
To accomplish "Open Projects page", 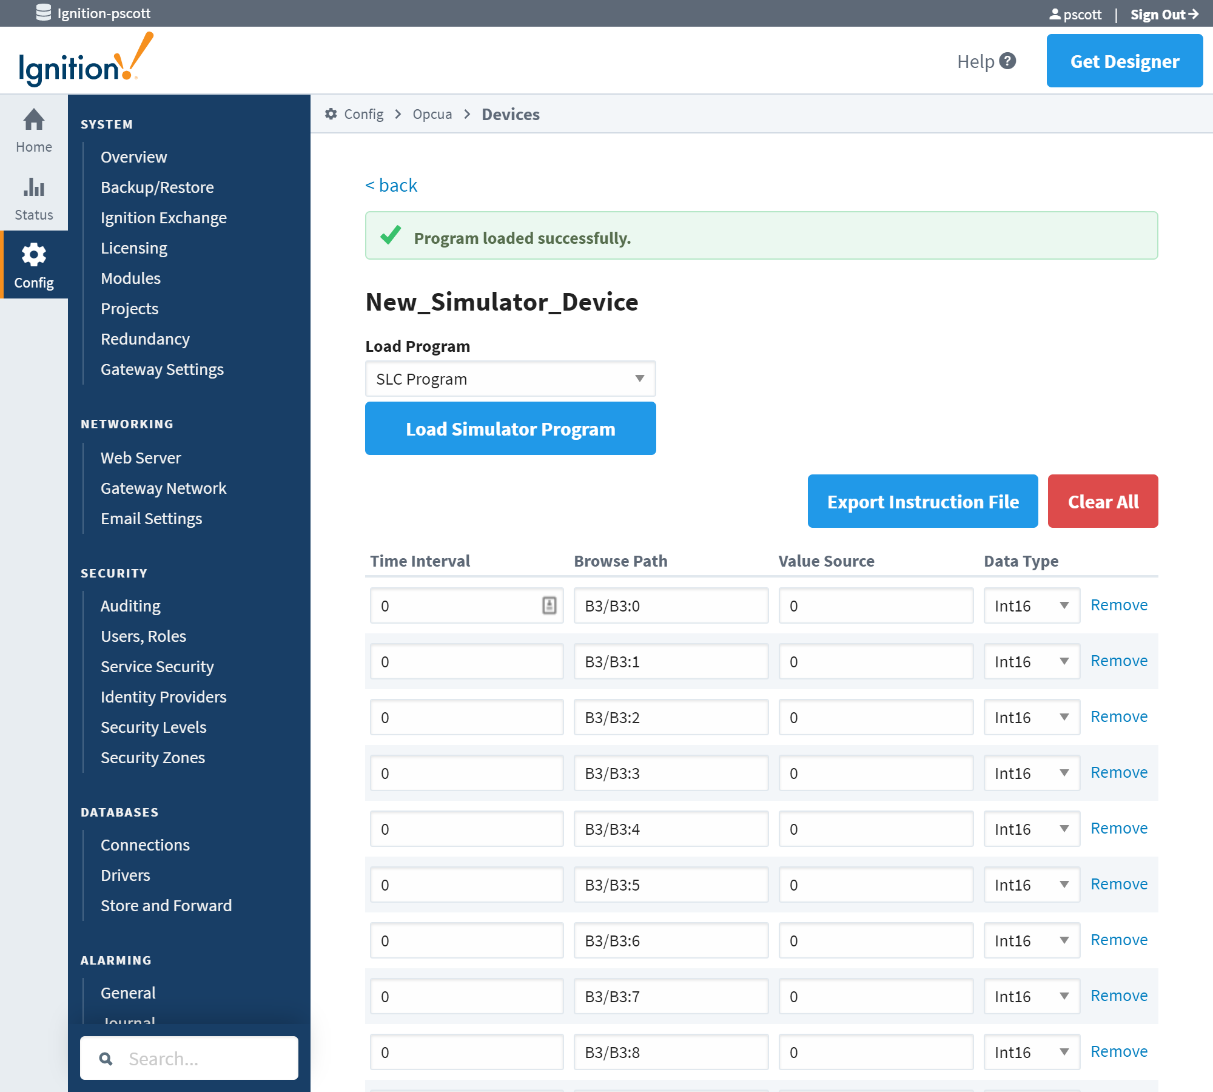I will [129, 308].
